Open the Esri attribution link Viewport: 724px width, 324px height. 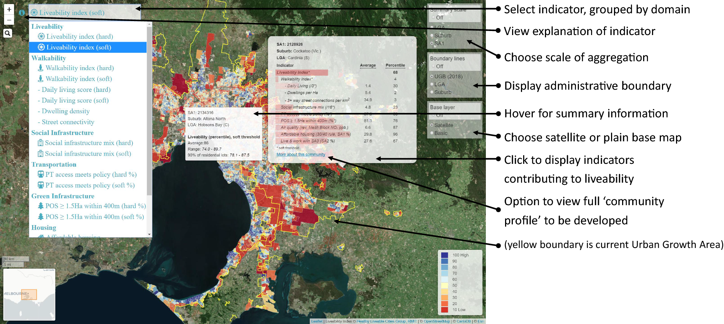click(x=481, y=321)
